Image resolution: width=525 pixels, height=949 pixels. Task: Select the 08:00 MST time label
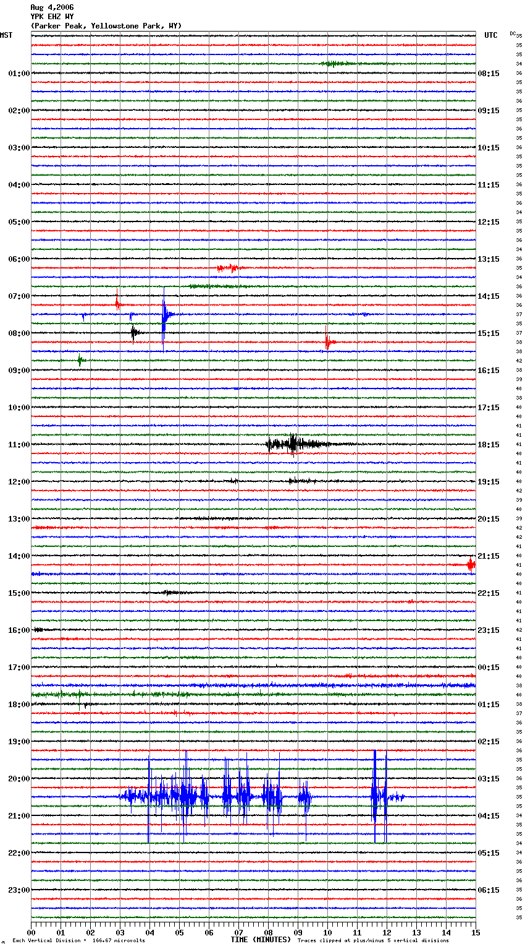click(19, 333)
